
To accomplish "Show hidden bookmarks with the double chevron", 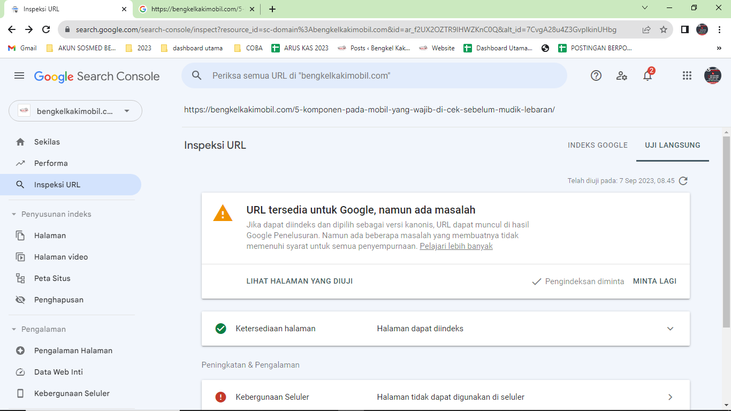I will coord(719,48).
